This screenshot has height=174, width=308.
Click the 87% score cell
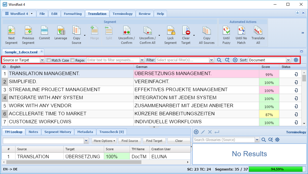pos(269,114)
